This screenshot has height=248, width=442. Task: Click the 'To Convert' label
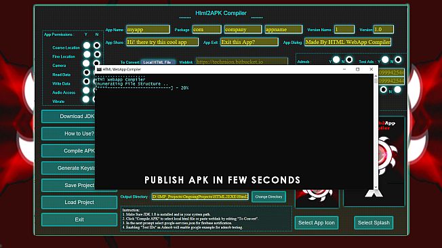tap(129, 62)
